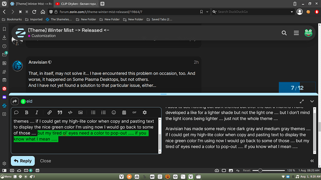Click the Italic formatting button
This screenshot has width=321, height=180.
tap(37, 112)
